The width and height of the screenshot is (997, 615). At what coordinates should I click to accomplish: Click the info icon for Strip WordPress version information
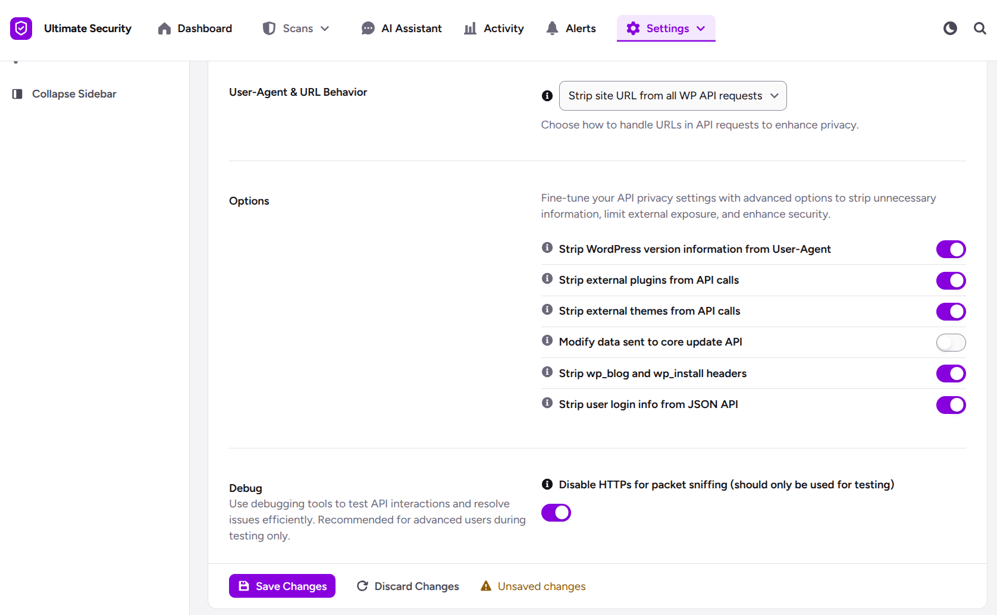point(547,247)
